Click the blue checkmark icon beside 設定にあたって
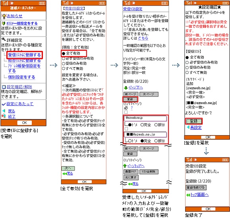Viewport: 230px width, 221px height. (x=4, y=104)
